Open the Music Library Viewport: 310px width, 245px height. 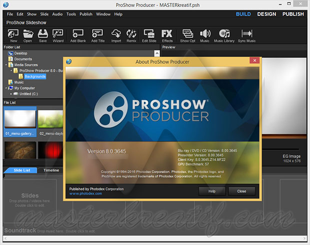(x=224, y=36)
